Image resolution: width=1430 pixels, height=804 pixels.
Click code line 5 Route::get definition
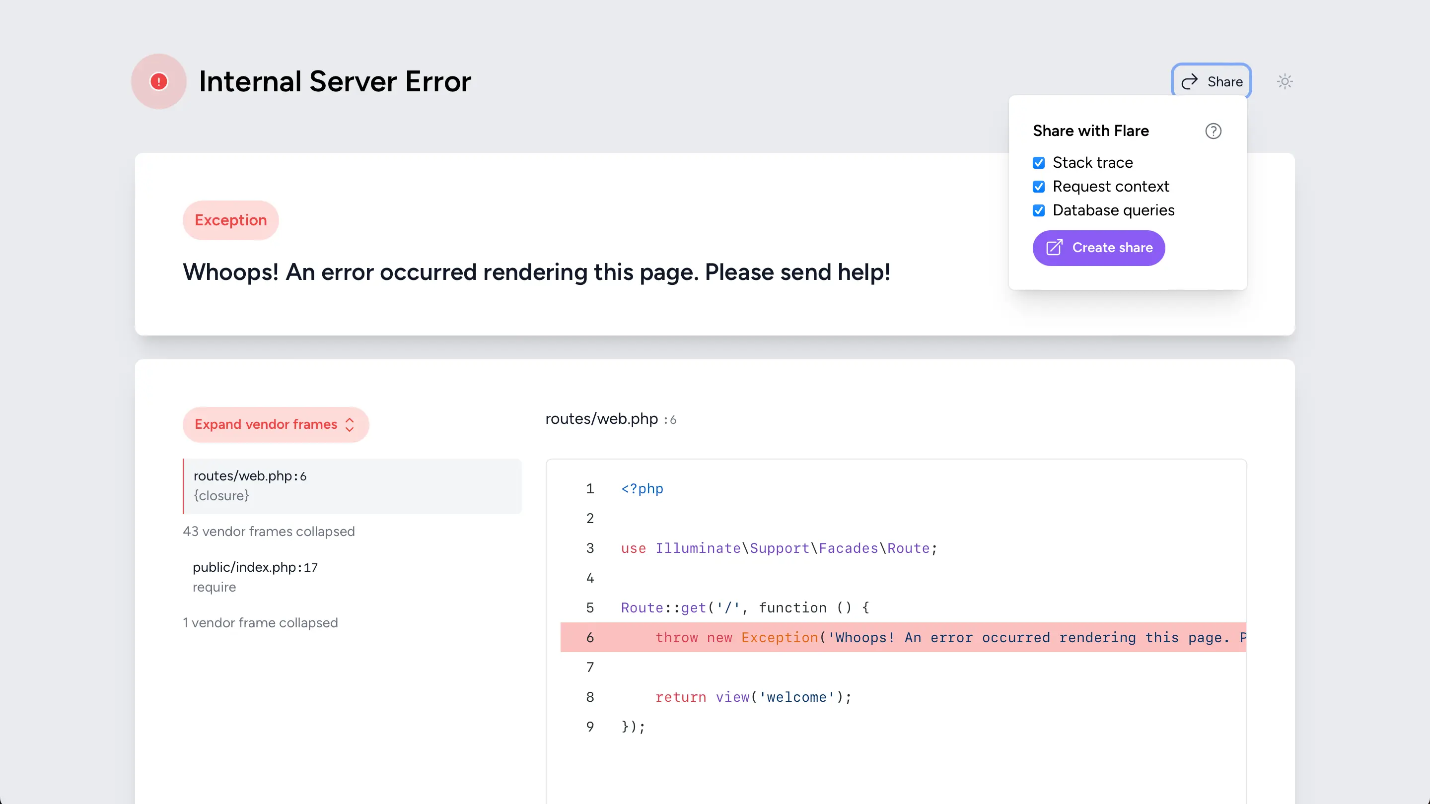click(745, 607)
